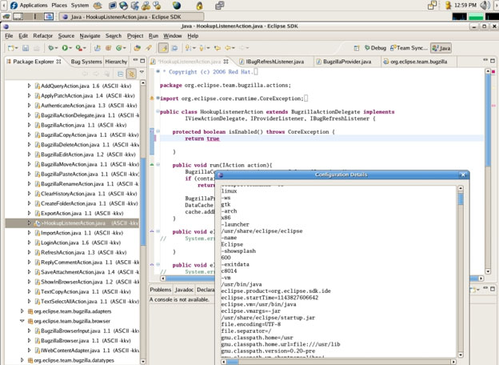Open dropdown arrow next to Run icon

pos(70,48)
